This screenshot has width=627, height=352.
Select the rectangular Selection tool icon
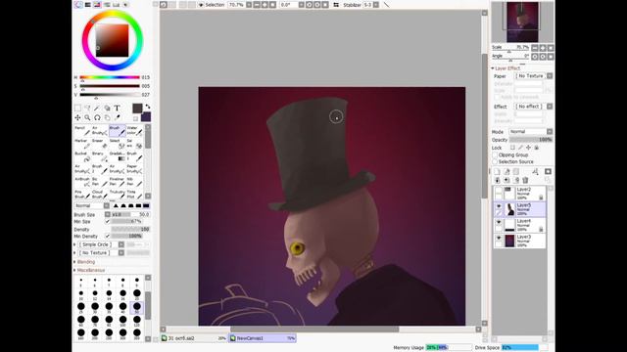coord(77,109)
